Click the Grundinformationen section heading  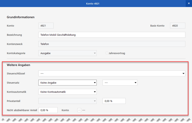21,17
